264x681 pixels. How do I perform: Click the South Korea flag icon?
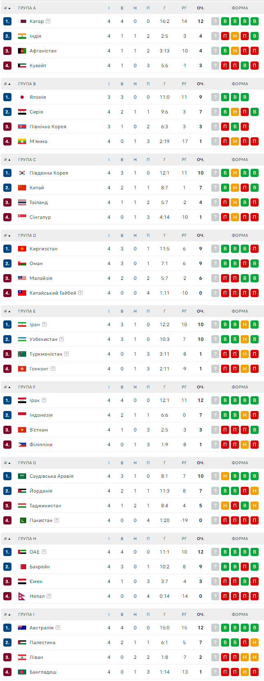[x=22, y=173]
